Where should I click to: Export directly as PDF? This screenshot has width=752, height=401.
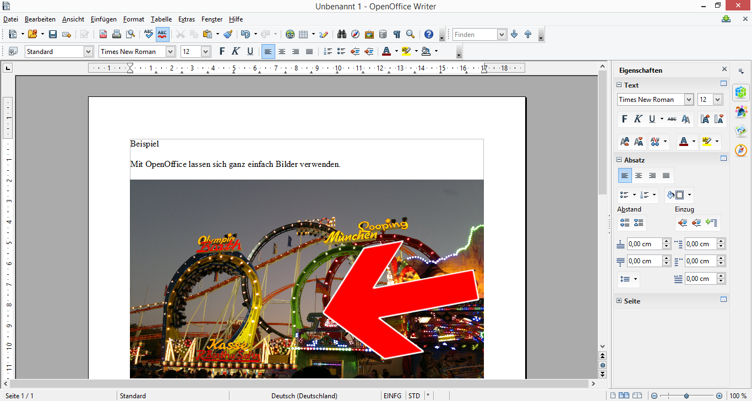[103, 34]
